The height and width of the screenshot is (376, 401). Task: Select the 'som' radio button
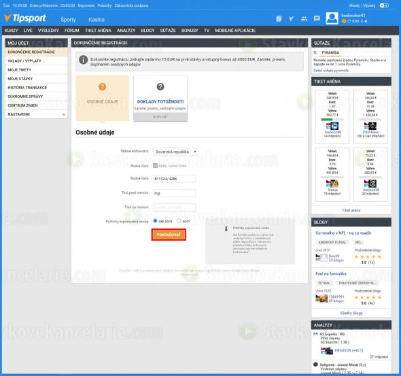tap(179, 221)
